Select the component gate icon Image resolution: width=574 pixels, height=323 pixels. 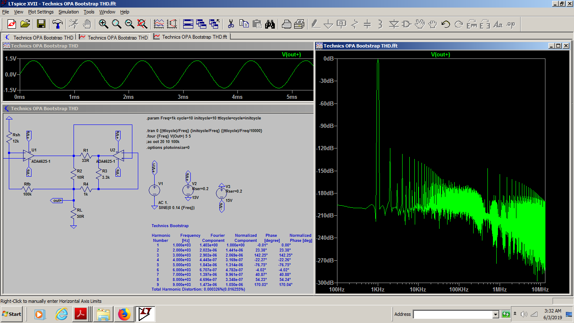(407, 24)
